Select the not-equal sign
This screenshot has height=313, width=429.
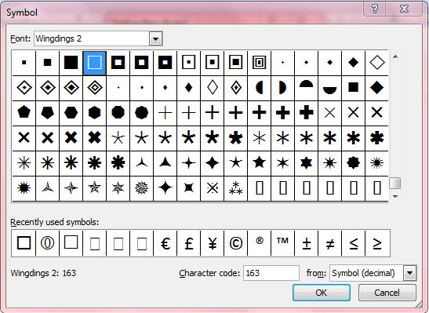(x=329, y=243)
